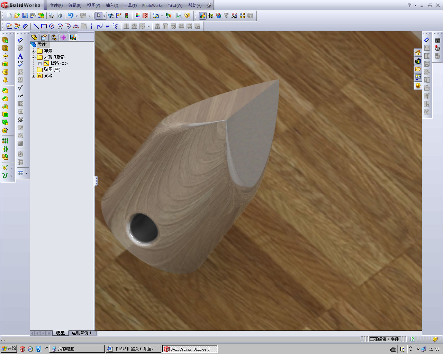
Task: Open the Undo history dropdown arrow
Action: point(76,16)
